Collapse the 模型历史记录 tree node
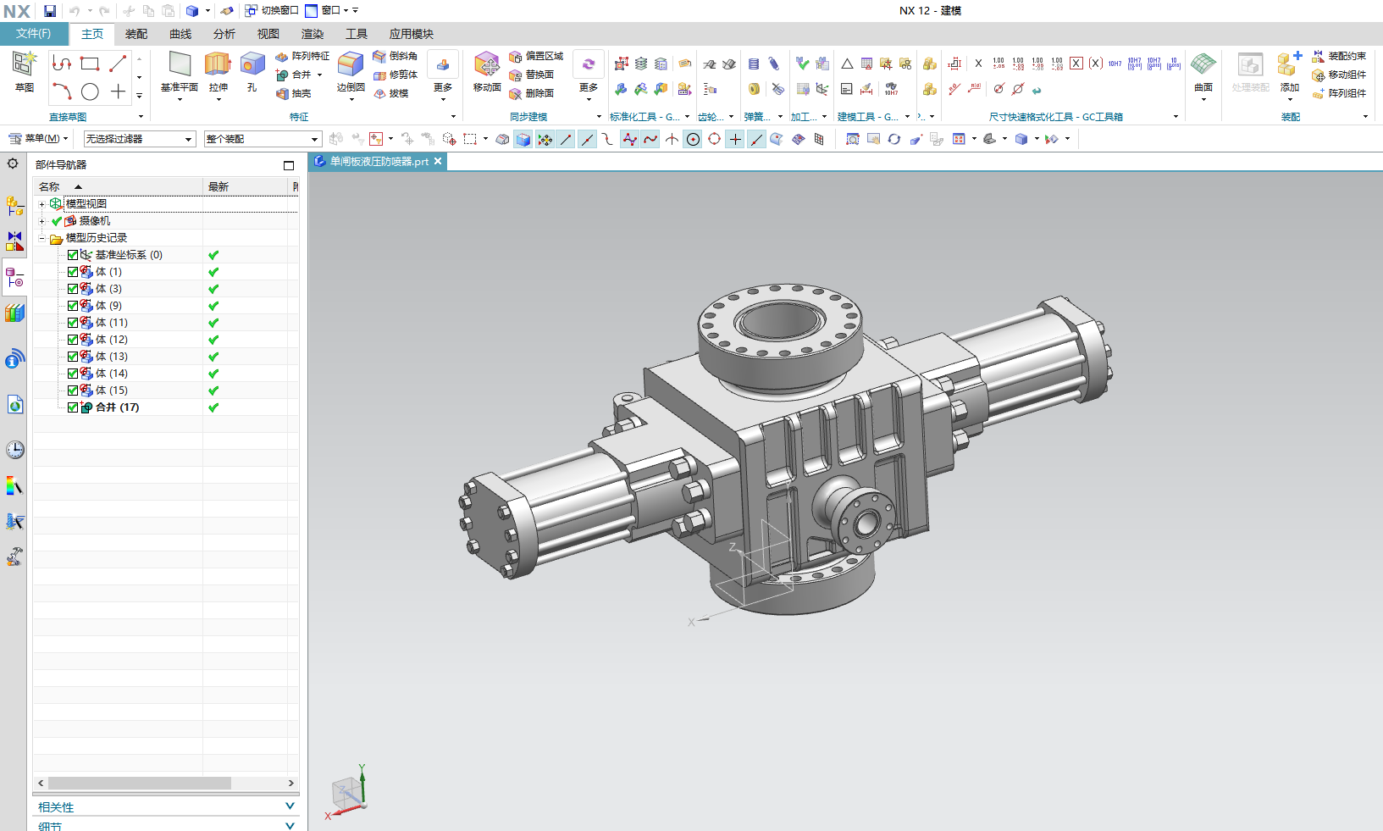 point(44,237)
